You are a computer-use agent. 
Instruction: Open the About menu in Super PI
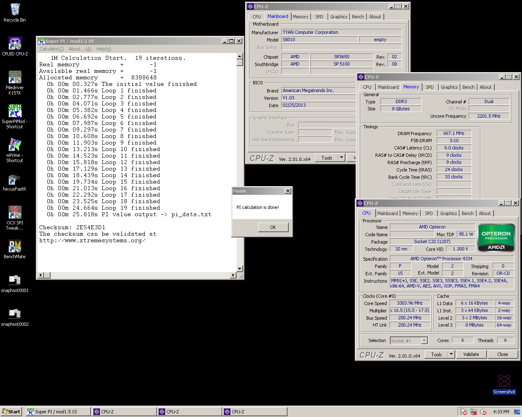[x=80, y=49]
